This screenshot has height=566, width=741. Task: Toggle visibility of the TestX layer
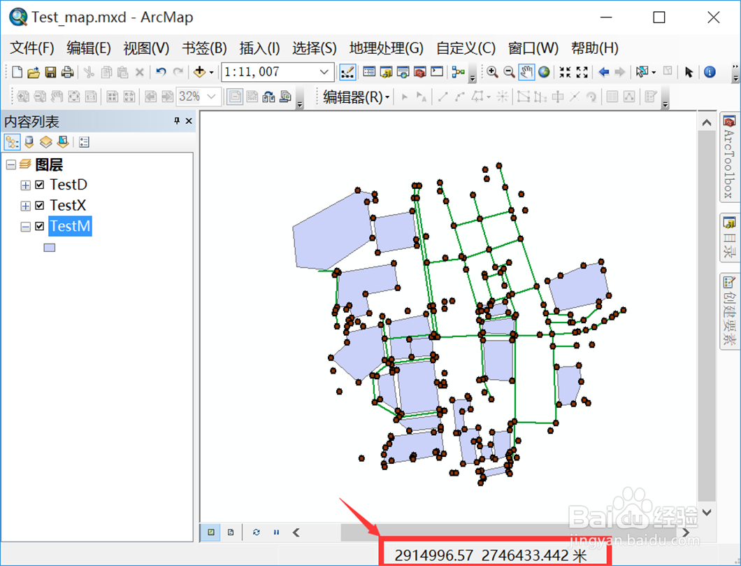click(x=39, y=205)
